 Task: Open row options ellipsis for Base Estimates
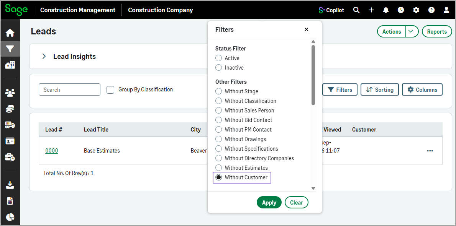tap(430, 151)
